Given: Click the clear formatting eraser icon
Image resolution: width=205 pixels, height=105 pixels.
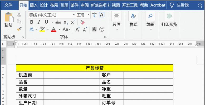Looking at the screenshot, I should pos(82,22).
